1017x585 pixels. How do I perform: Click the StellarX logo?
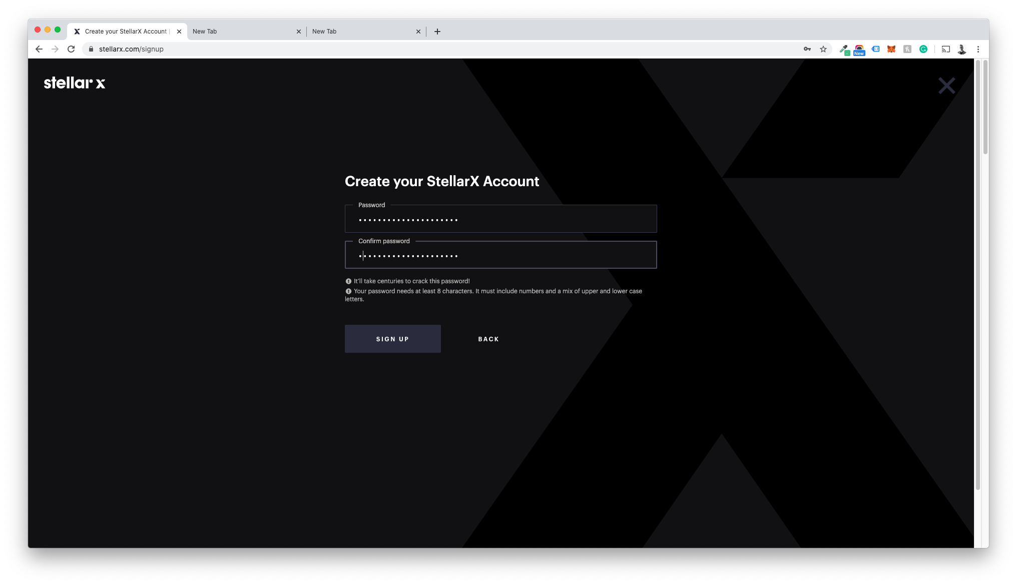75,83
